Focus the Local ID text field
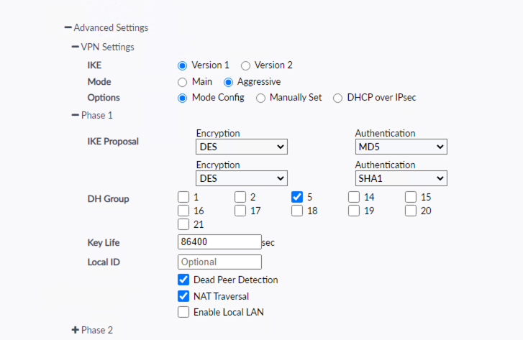The image size is (523, 340). pos(219,262)
